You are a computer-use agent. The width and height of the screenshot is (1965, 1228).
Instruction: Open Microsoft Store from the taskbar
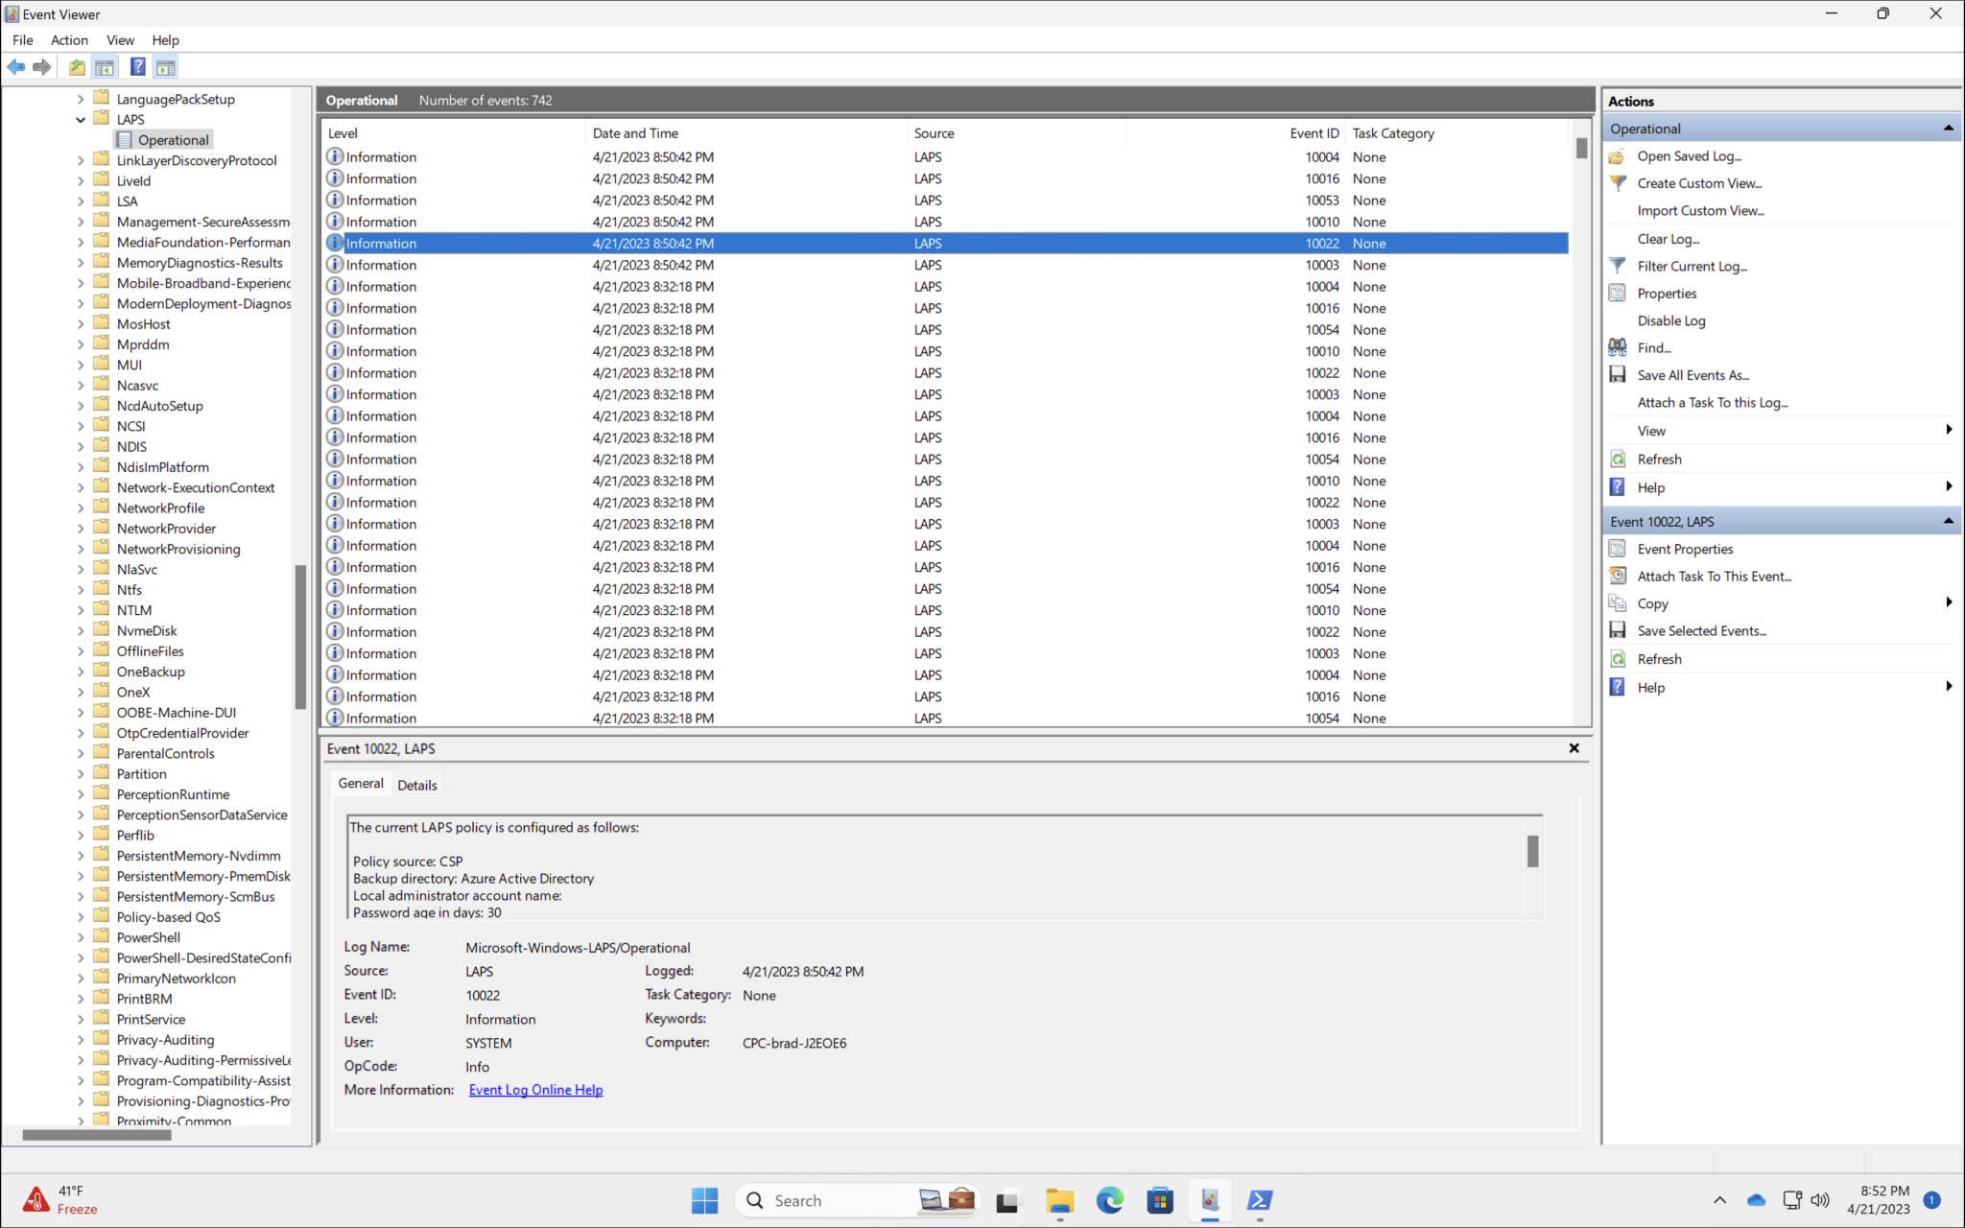tap(1160, 1200)
